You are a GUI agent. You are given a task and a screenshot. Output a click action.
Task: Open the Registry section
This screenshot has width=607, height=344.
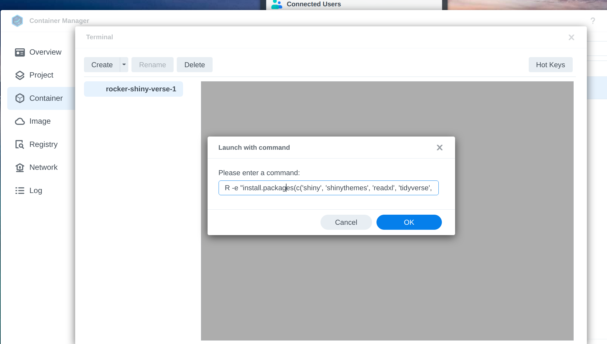(x=43, y=144)
